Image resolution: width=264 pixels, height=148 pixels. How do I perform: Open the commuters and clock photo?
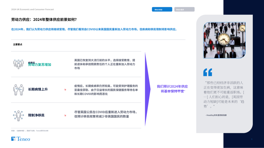tap(224, 40)
